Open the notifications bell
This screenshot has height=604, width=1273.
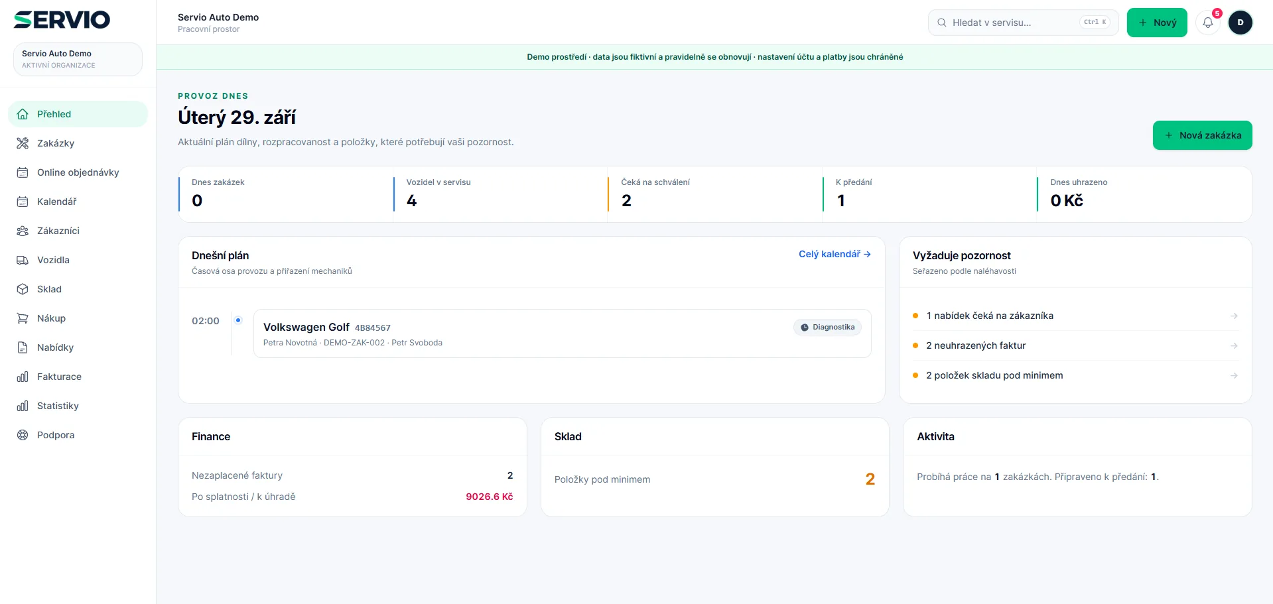(x=1208, y=23)
